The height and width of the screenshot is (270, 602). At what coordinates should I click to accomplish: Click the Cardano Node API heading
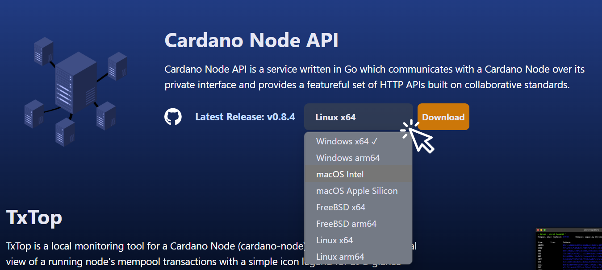tap(251, 40)
